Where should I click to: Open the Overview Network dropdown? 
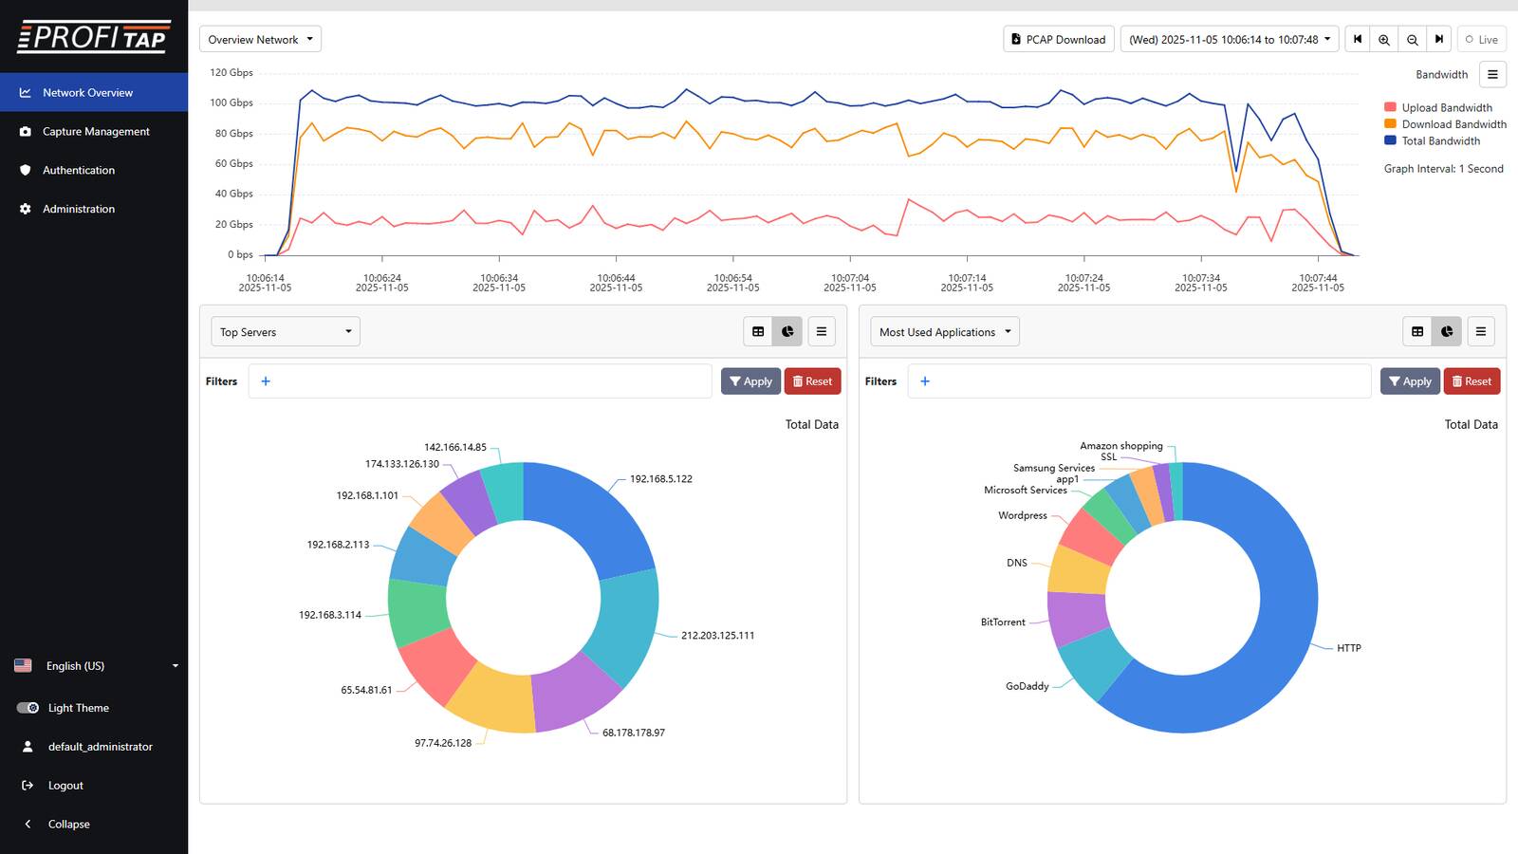259,39
